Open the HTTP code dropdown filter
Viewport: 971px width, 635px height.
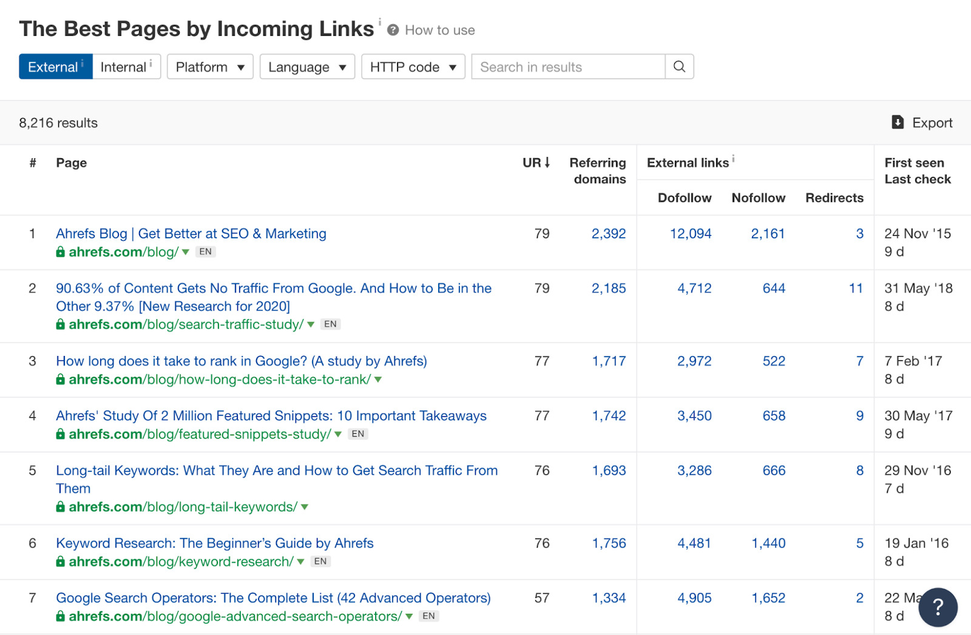(x=413, y=67)
